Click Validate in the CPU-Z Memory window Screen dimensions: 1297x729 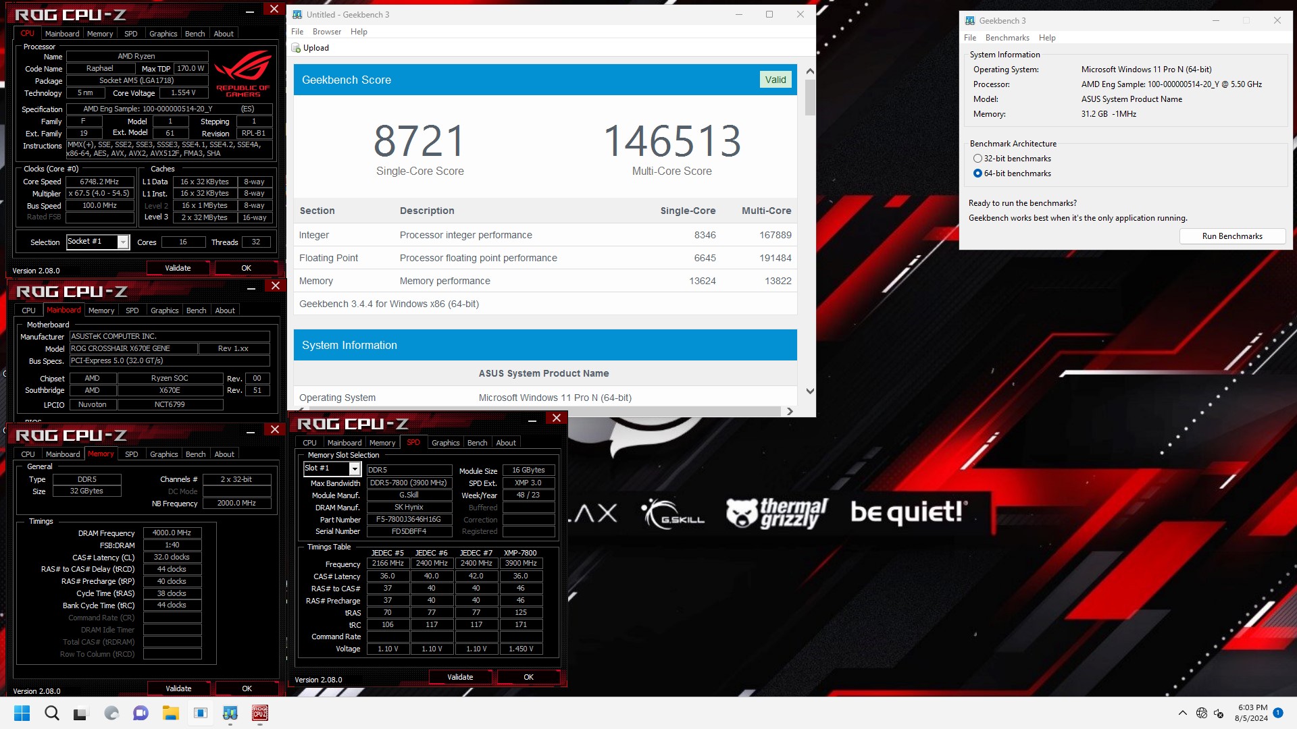(x=178, y=688)
